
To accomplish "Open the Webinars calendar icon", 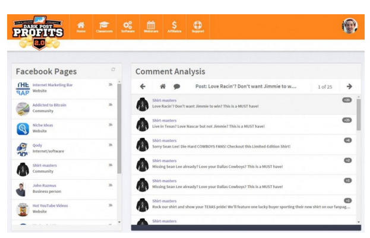I will 151,25.
